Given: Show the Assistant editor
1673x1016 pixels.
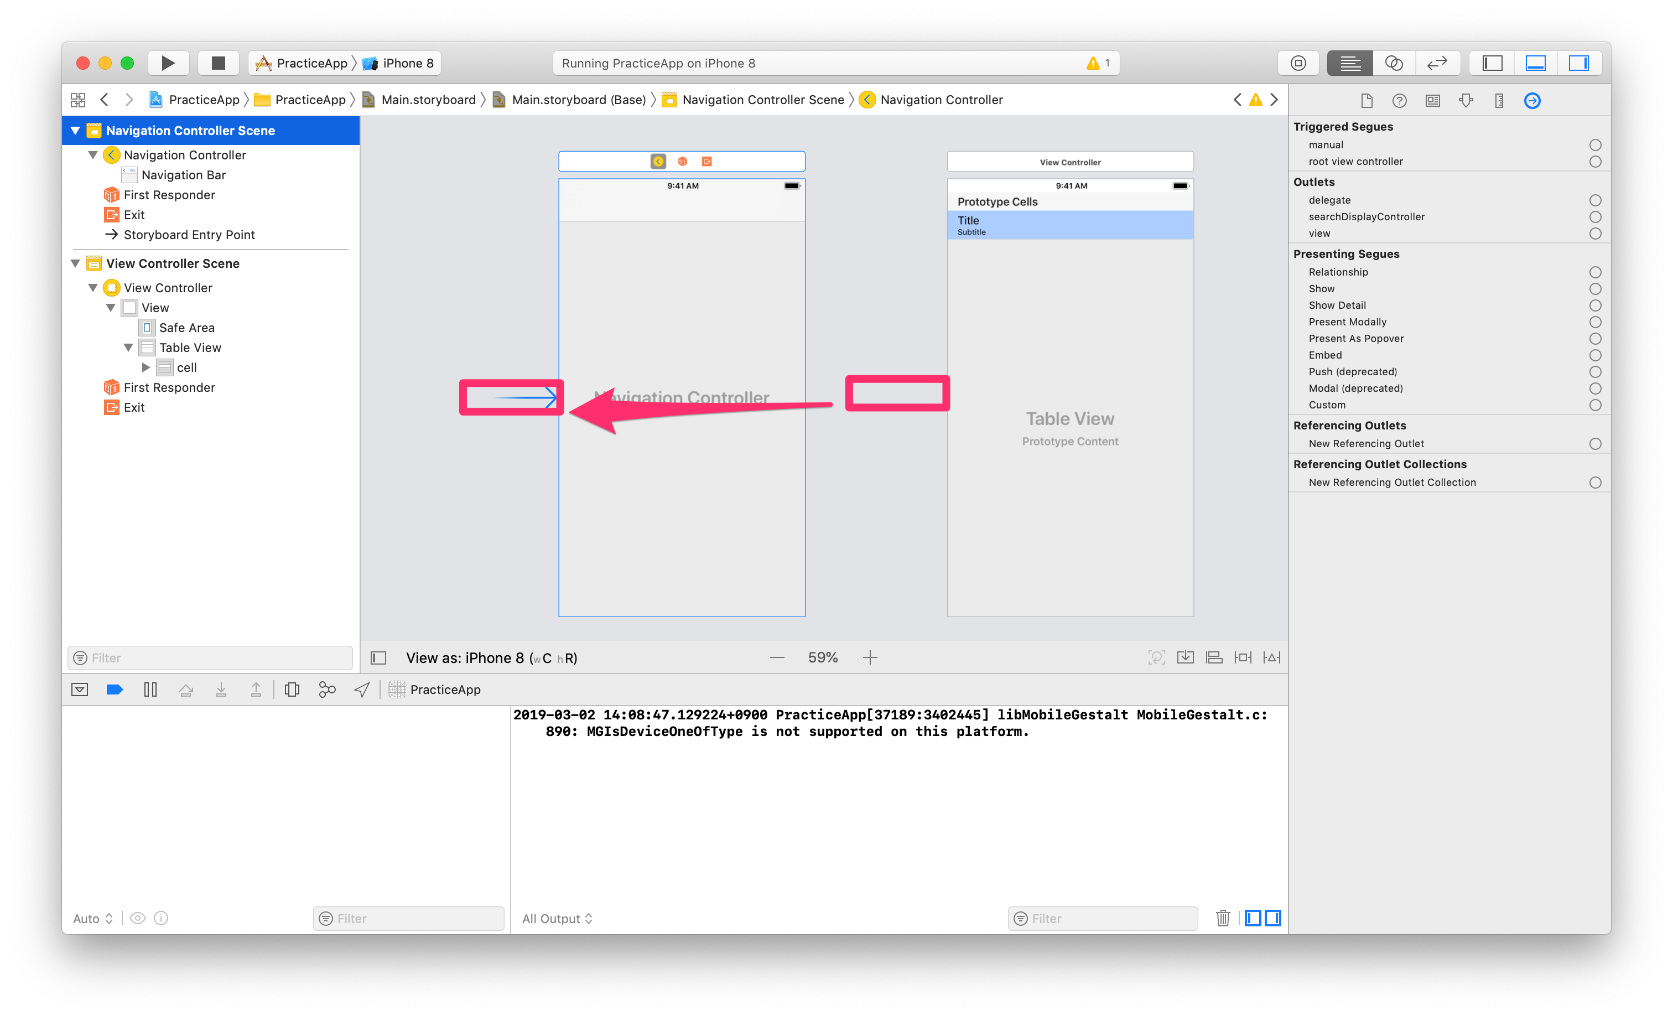Looking at the screenshot, I should tap(1393, 63).
